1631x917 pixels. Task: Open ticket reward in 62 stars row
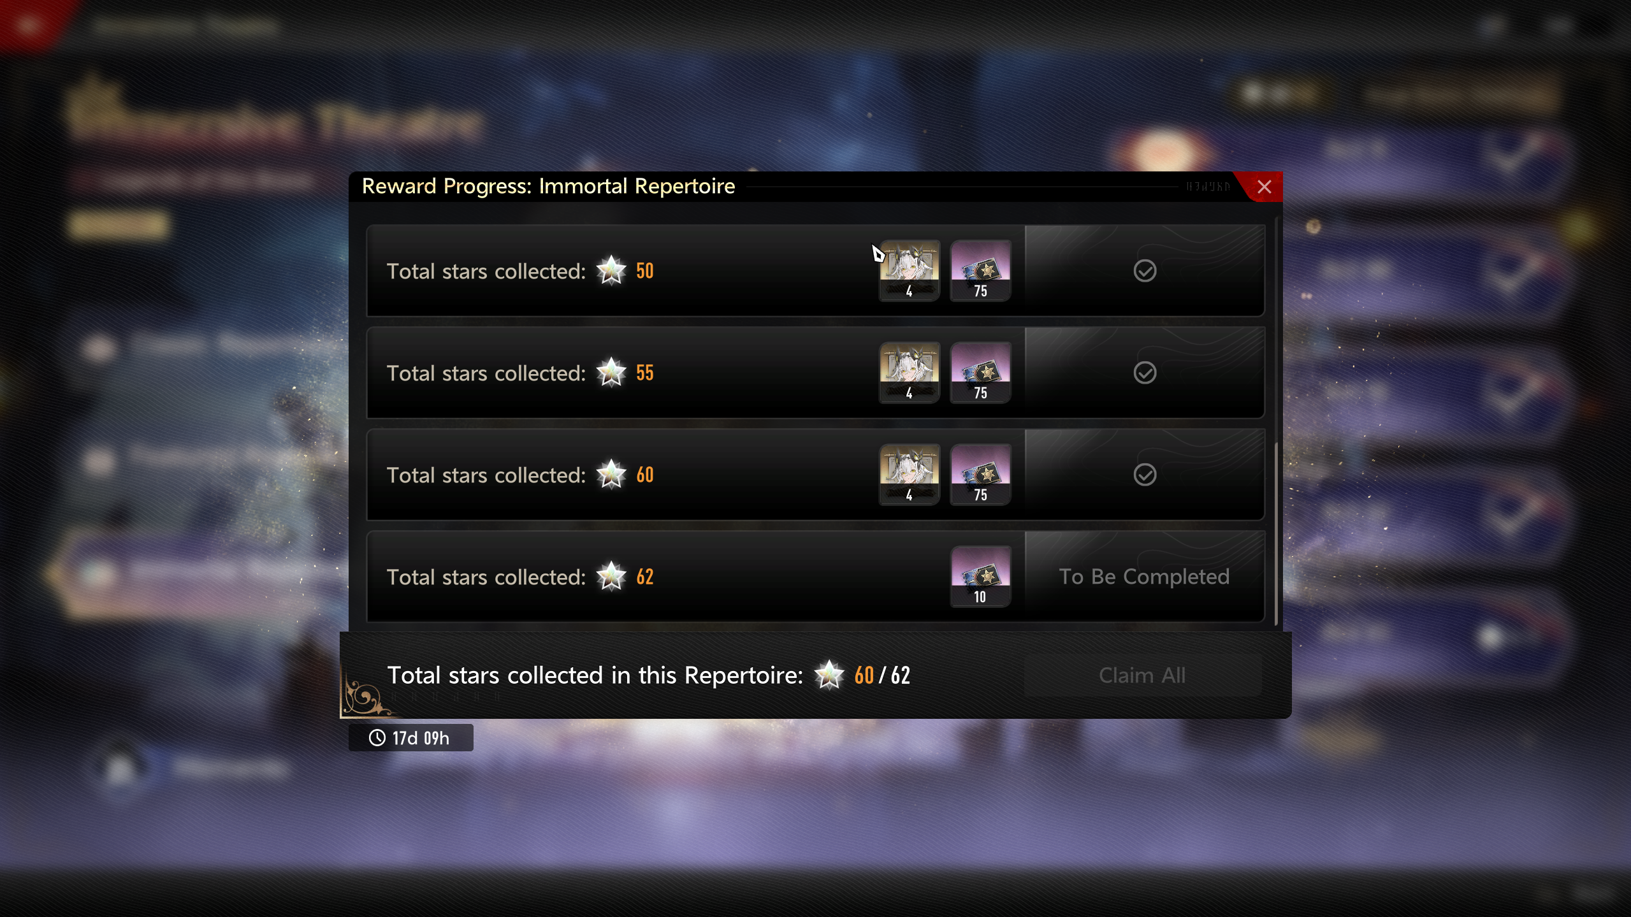click(x=980, y=576)
